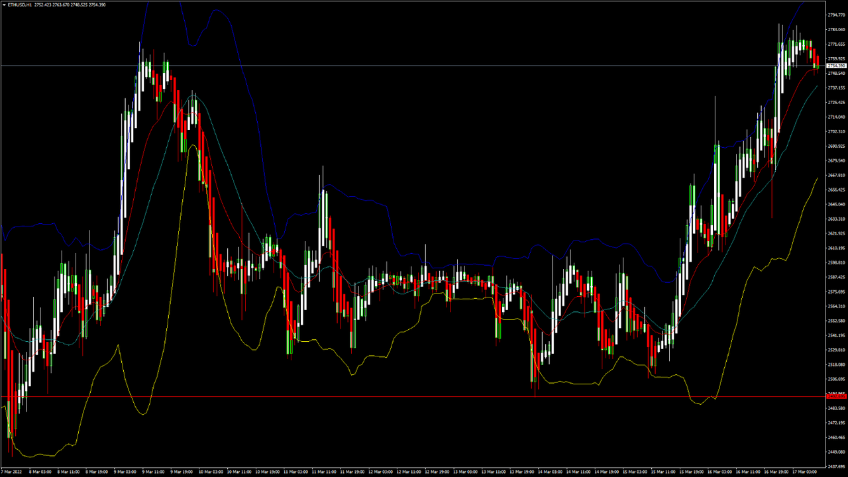
Task: Click the 2794.770 price axis label
Action: point(837,15)
